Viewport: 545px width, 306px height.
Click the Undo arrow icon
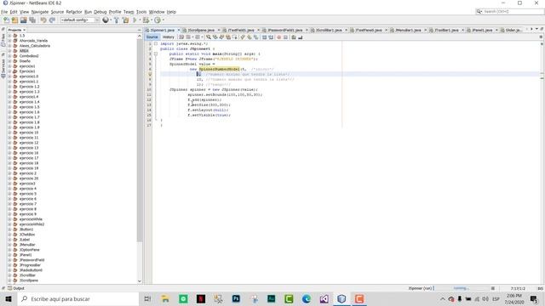coord(43,20)
